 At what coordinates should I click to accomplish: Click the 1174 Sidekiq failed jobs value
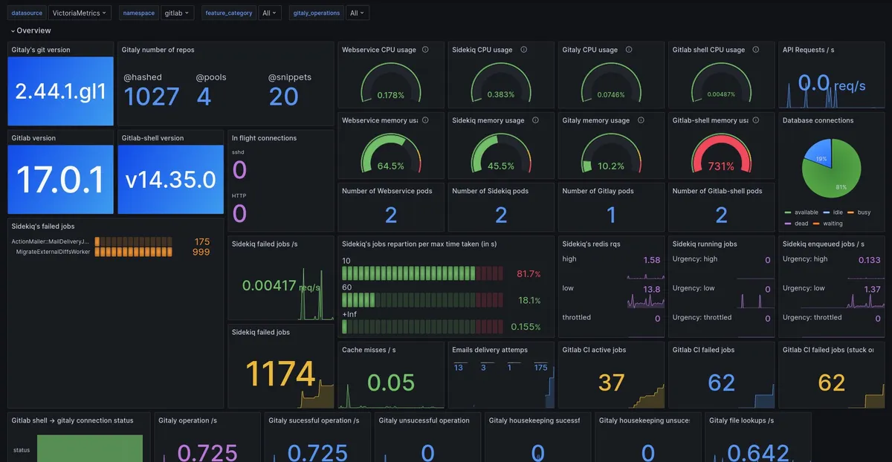[x=280, y=374]
